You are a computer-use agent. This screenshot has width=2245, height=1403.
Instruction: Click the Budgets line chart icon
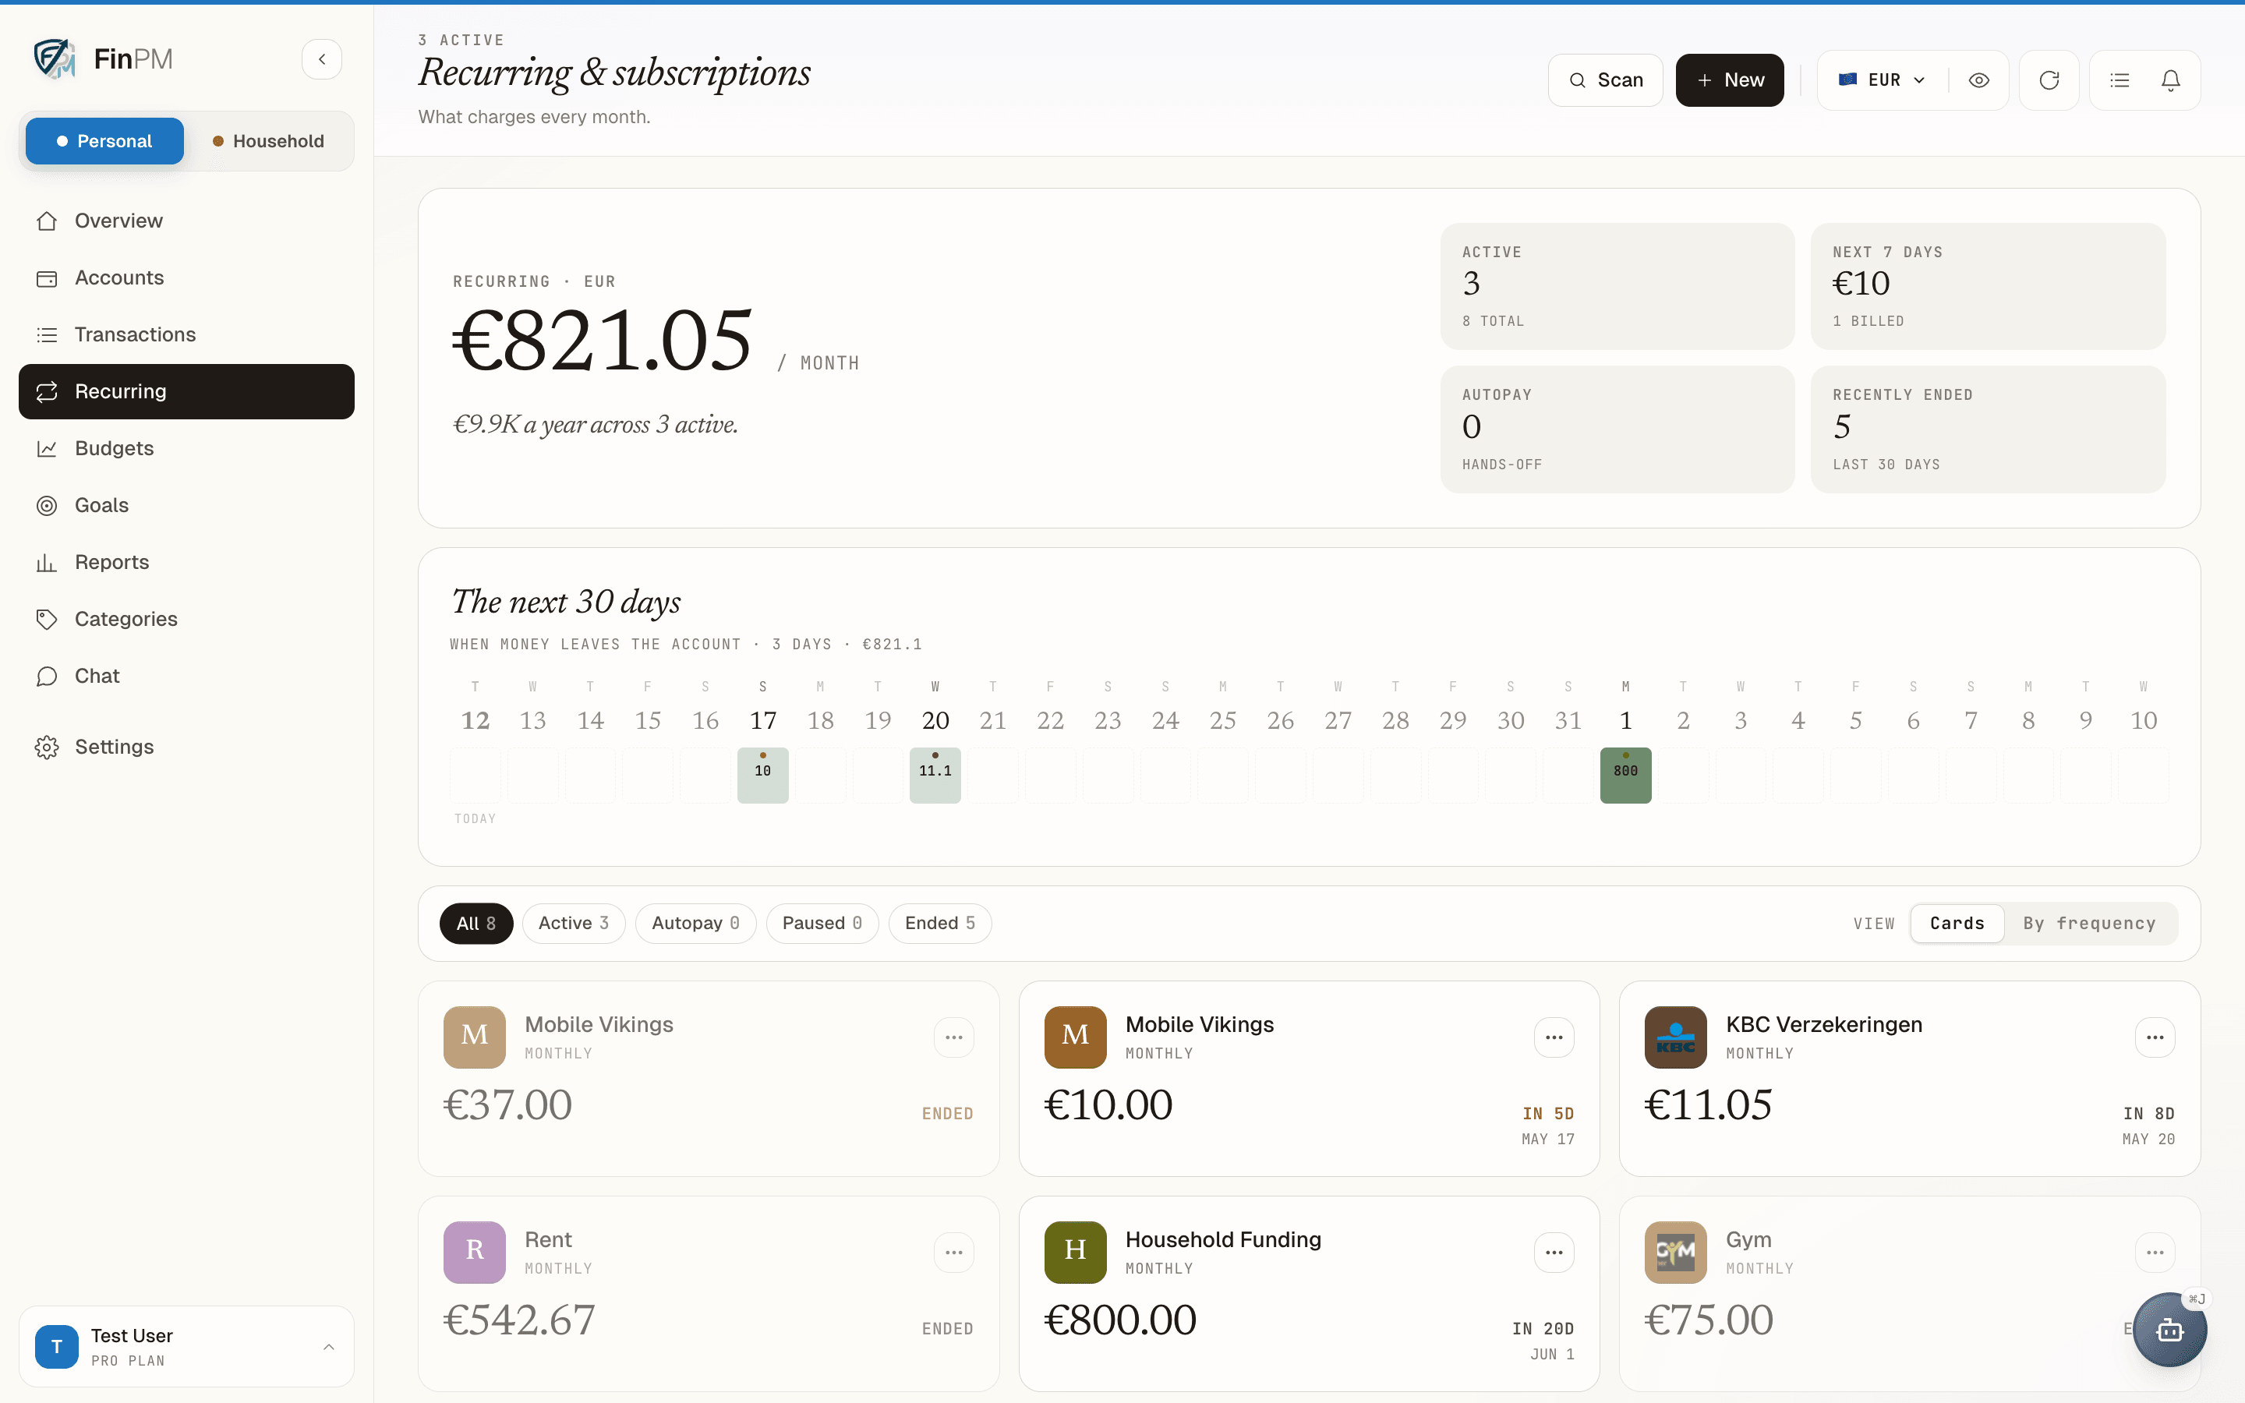pyautogui.click(x=47, y=448)
